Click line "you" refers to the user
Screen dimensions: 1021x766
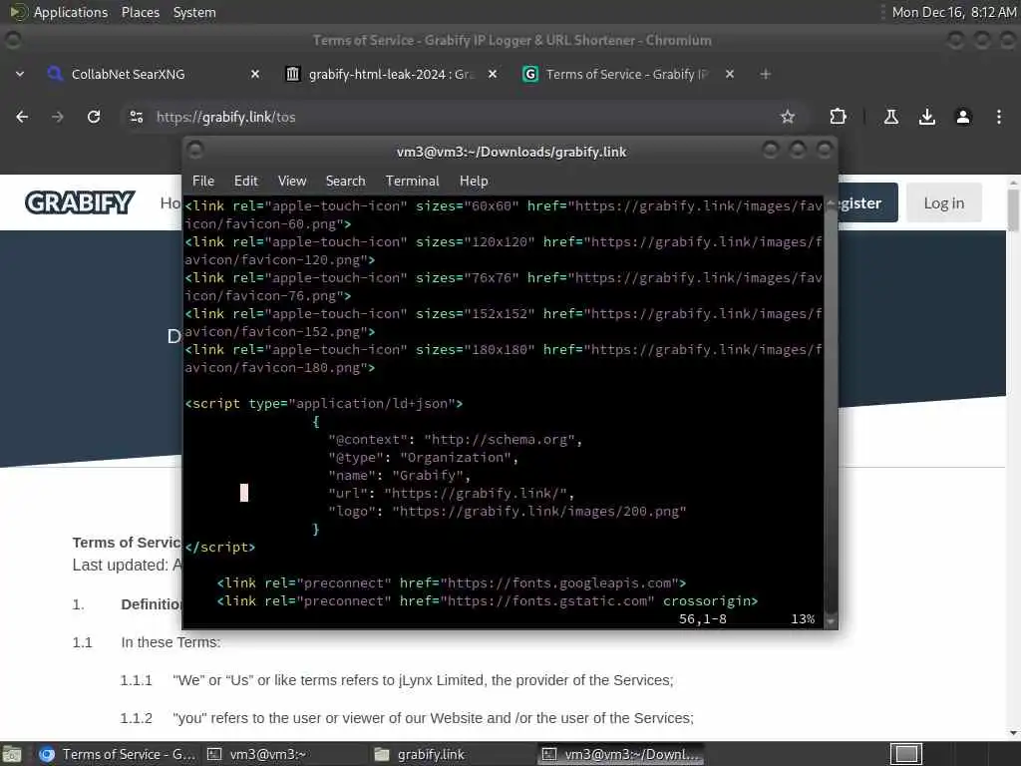[433, 718]
